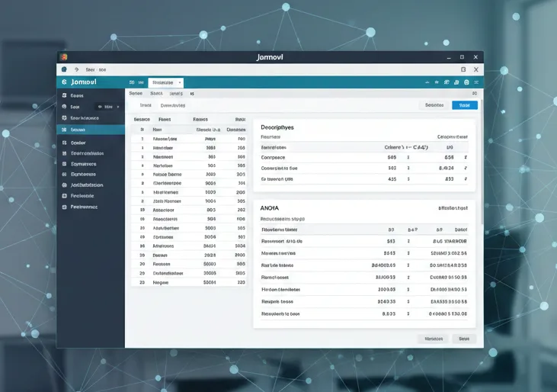
Task: Click the hamburger menu icon in teal header
Action: [x=476, y=82]
